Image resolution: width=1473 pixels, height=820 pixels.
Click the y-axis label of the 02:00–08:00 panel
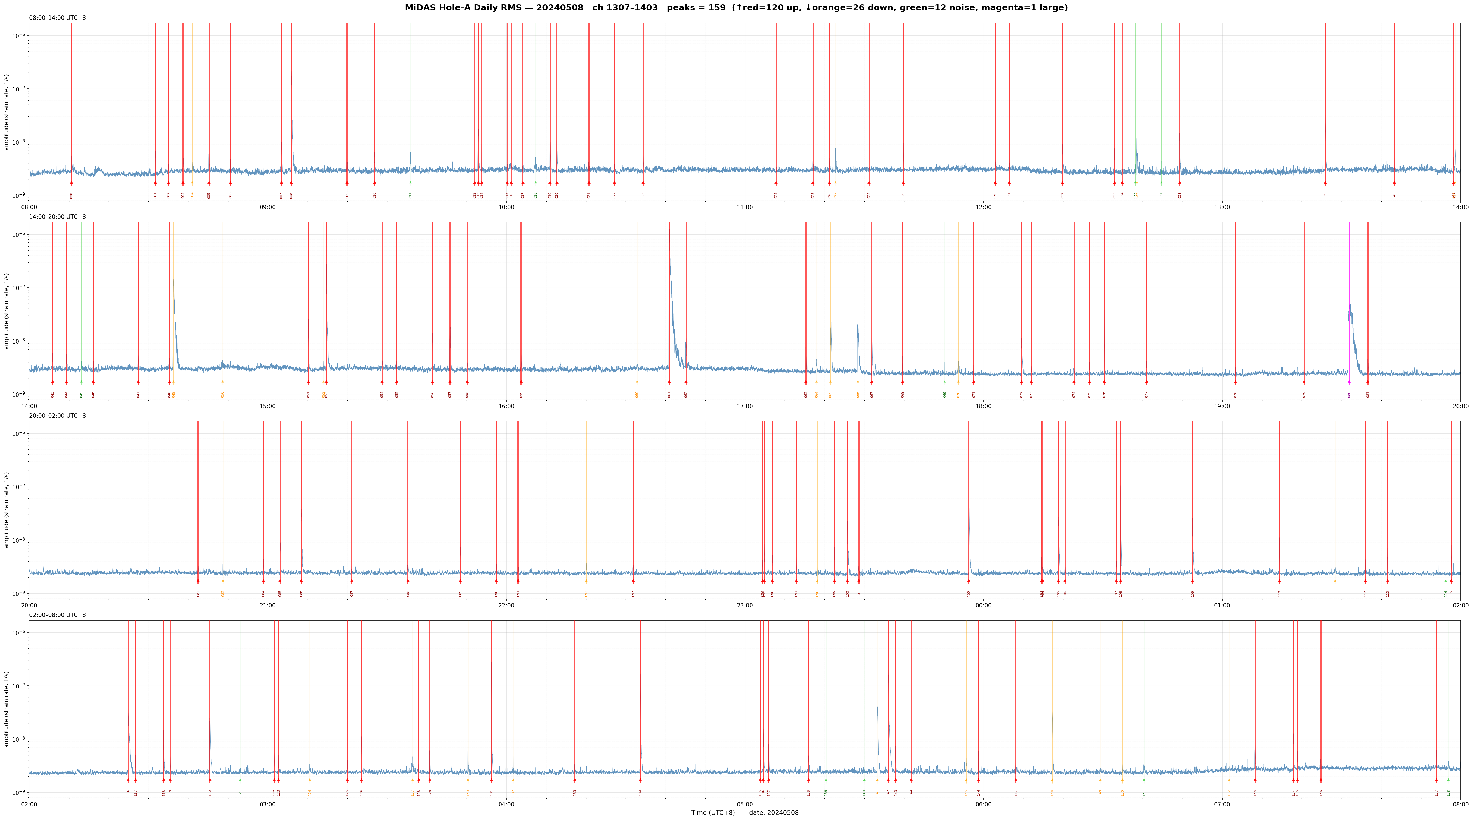(7, 709)
